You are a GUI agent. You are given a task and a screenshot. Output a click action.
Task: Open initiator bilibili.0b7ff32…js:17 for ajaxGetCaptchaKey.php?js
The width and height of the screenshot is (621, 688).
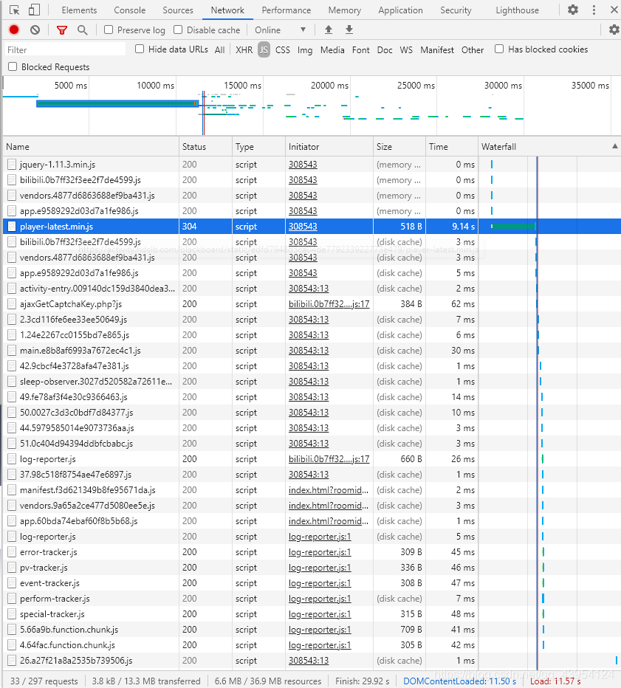[329, 304]
